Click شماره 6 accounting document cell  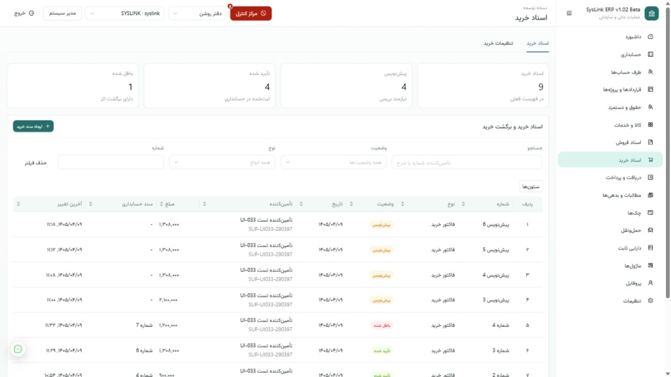pos(144,350)
